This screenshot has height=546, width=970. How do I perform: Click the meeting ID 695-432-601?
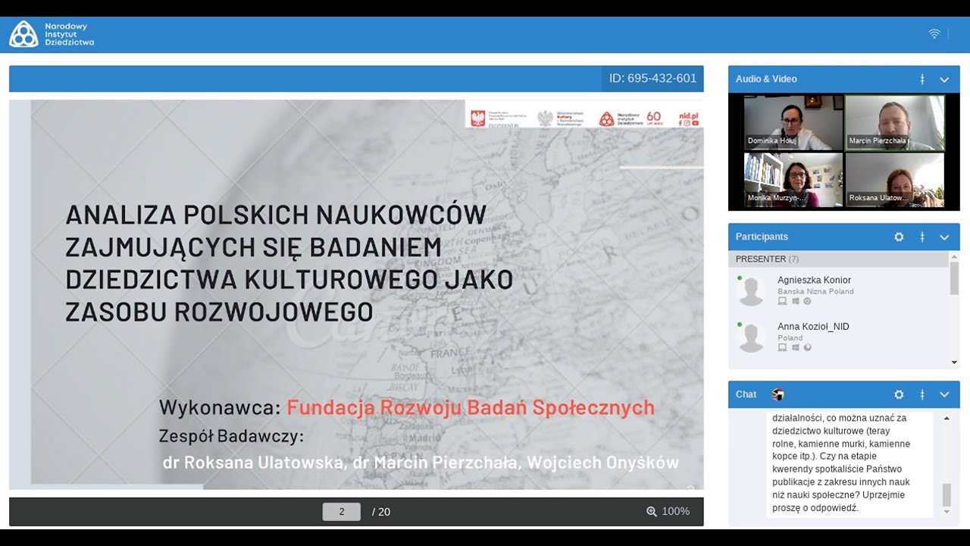pyautogui.click(x=652, y=79)
